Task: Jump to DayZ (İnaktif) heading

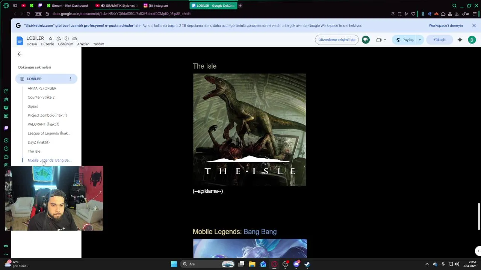Action: click(39, 142)
